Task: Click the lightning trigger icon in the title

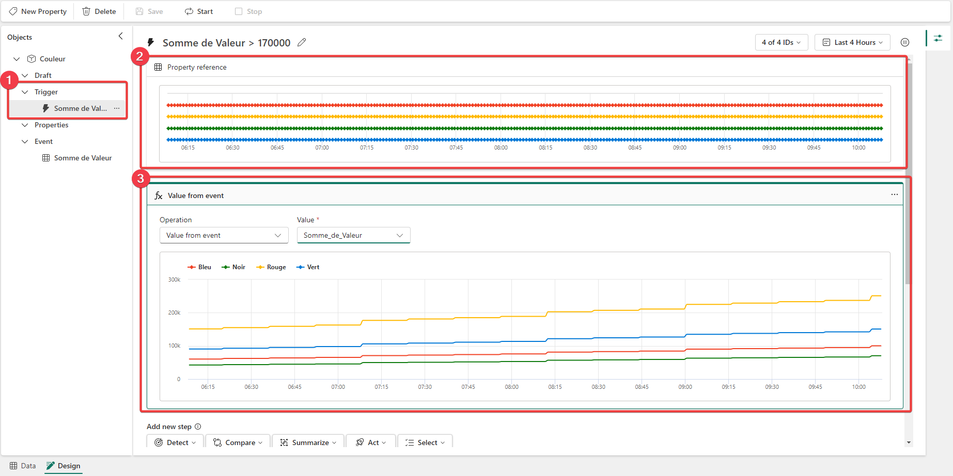Action: (151, 42)
